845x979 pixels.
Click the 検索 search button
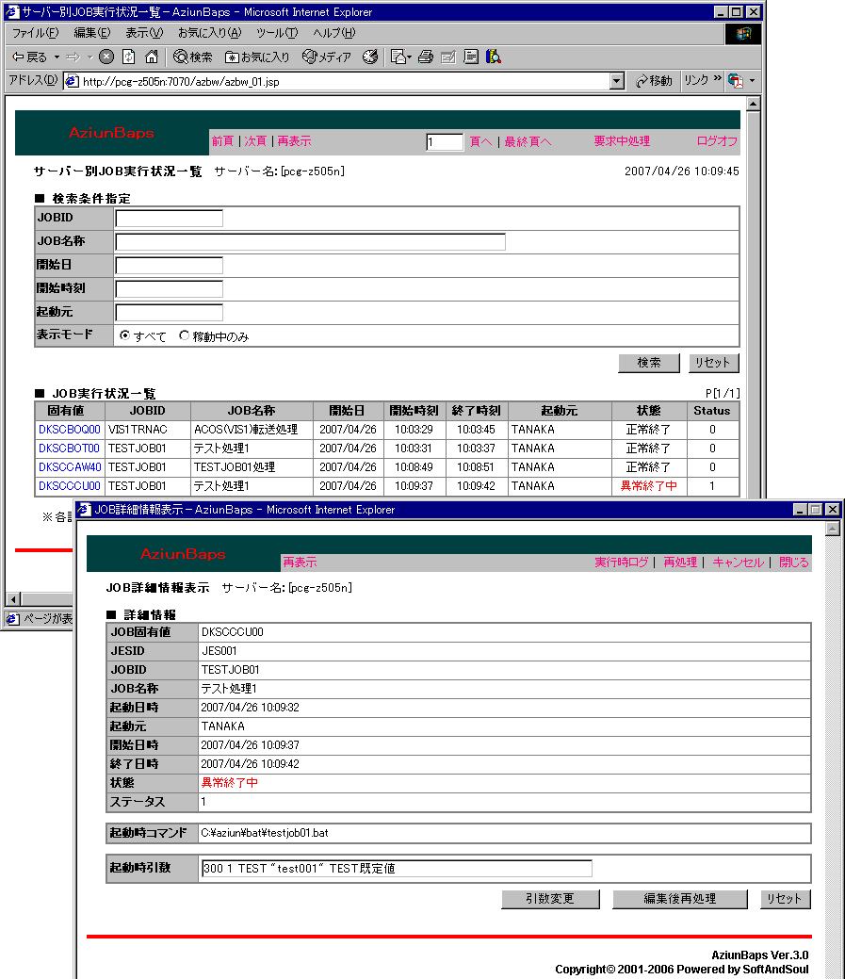pos(648,363)
